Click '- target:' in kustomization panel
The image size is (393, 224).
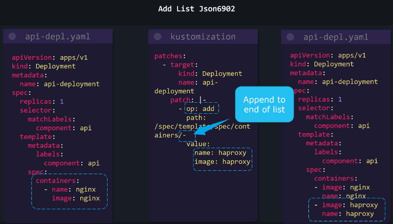pos(180,65)
